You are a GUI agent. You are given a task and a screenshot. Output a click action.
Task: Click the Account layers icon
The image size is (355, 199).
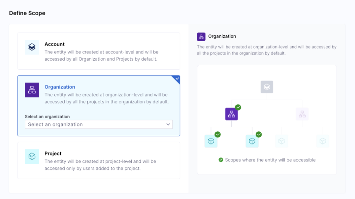[x=32, y=47]
